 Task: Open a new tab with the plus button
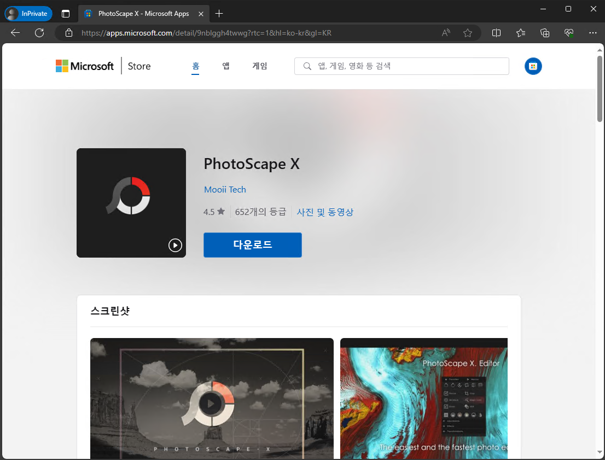(218, 13)
